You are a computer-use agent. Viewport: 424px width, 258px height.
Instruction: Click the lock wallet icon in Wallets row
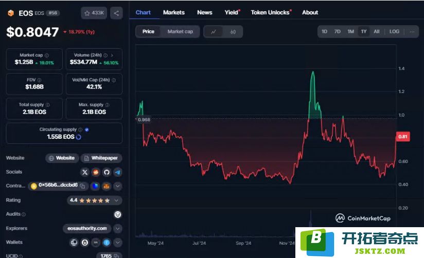click(x=85, y=243)
